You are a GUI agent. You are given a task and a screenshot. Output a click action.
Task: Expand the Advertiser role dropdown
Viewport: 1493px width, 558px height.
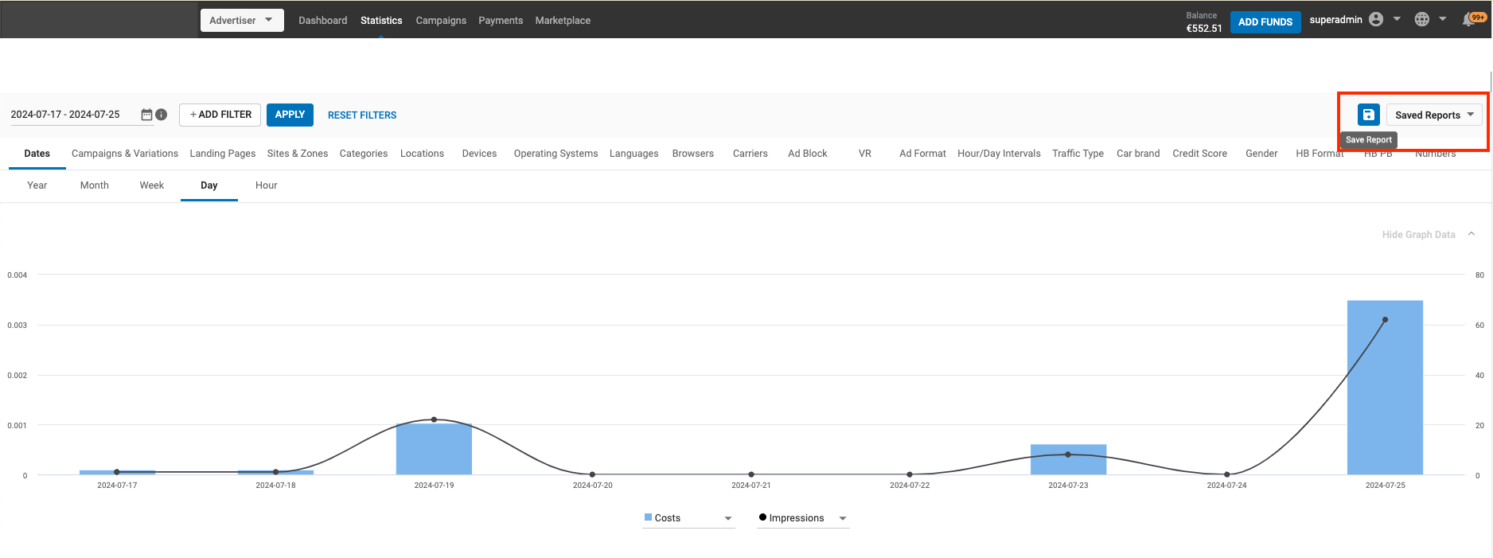[x=241, y=20]
